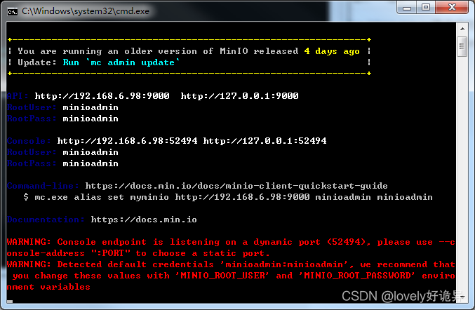This screenshot has width=475, height=310.
Task: Click the mc.exe alias set command line
Action: pyautogui.click(x=228, y=197)
